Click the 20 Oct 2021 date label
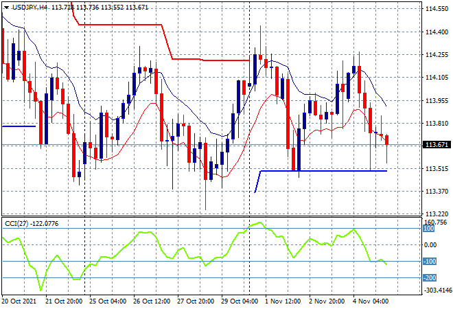The image size is (453, 309). [x=19, y=301]
